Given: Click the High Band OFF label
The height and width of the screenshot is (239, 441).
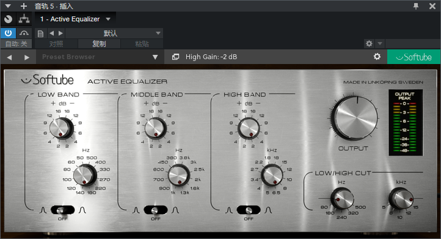Looking at the screenshot, I should point(249,219).
